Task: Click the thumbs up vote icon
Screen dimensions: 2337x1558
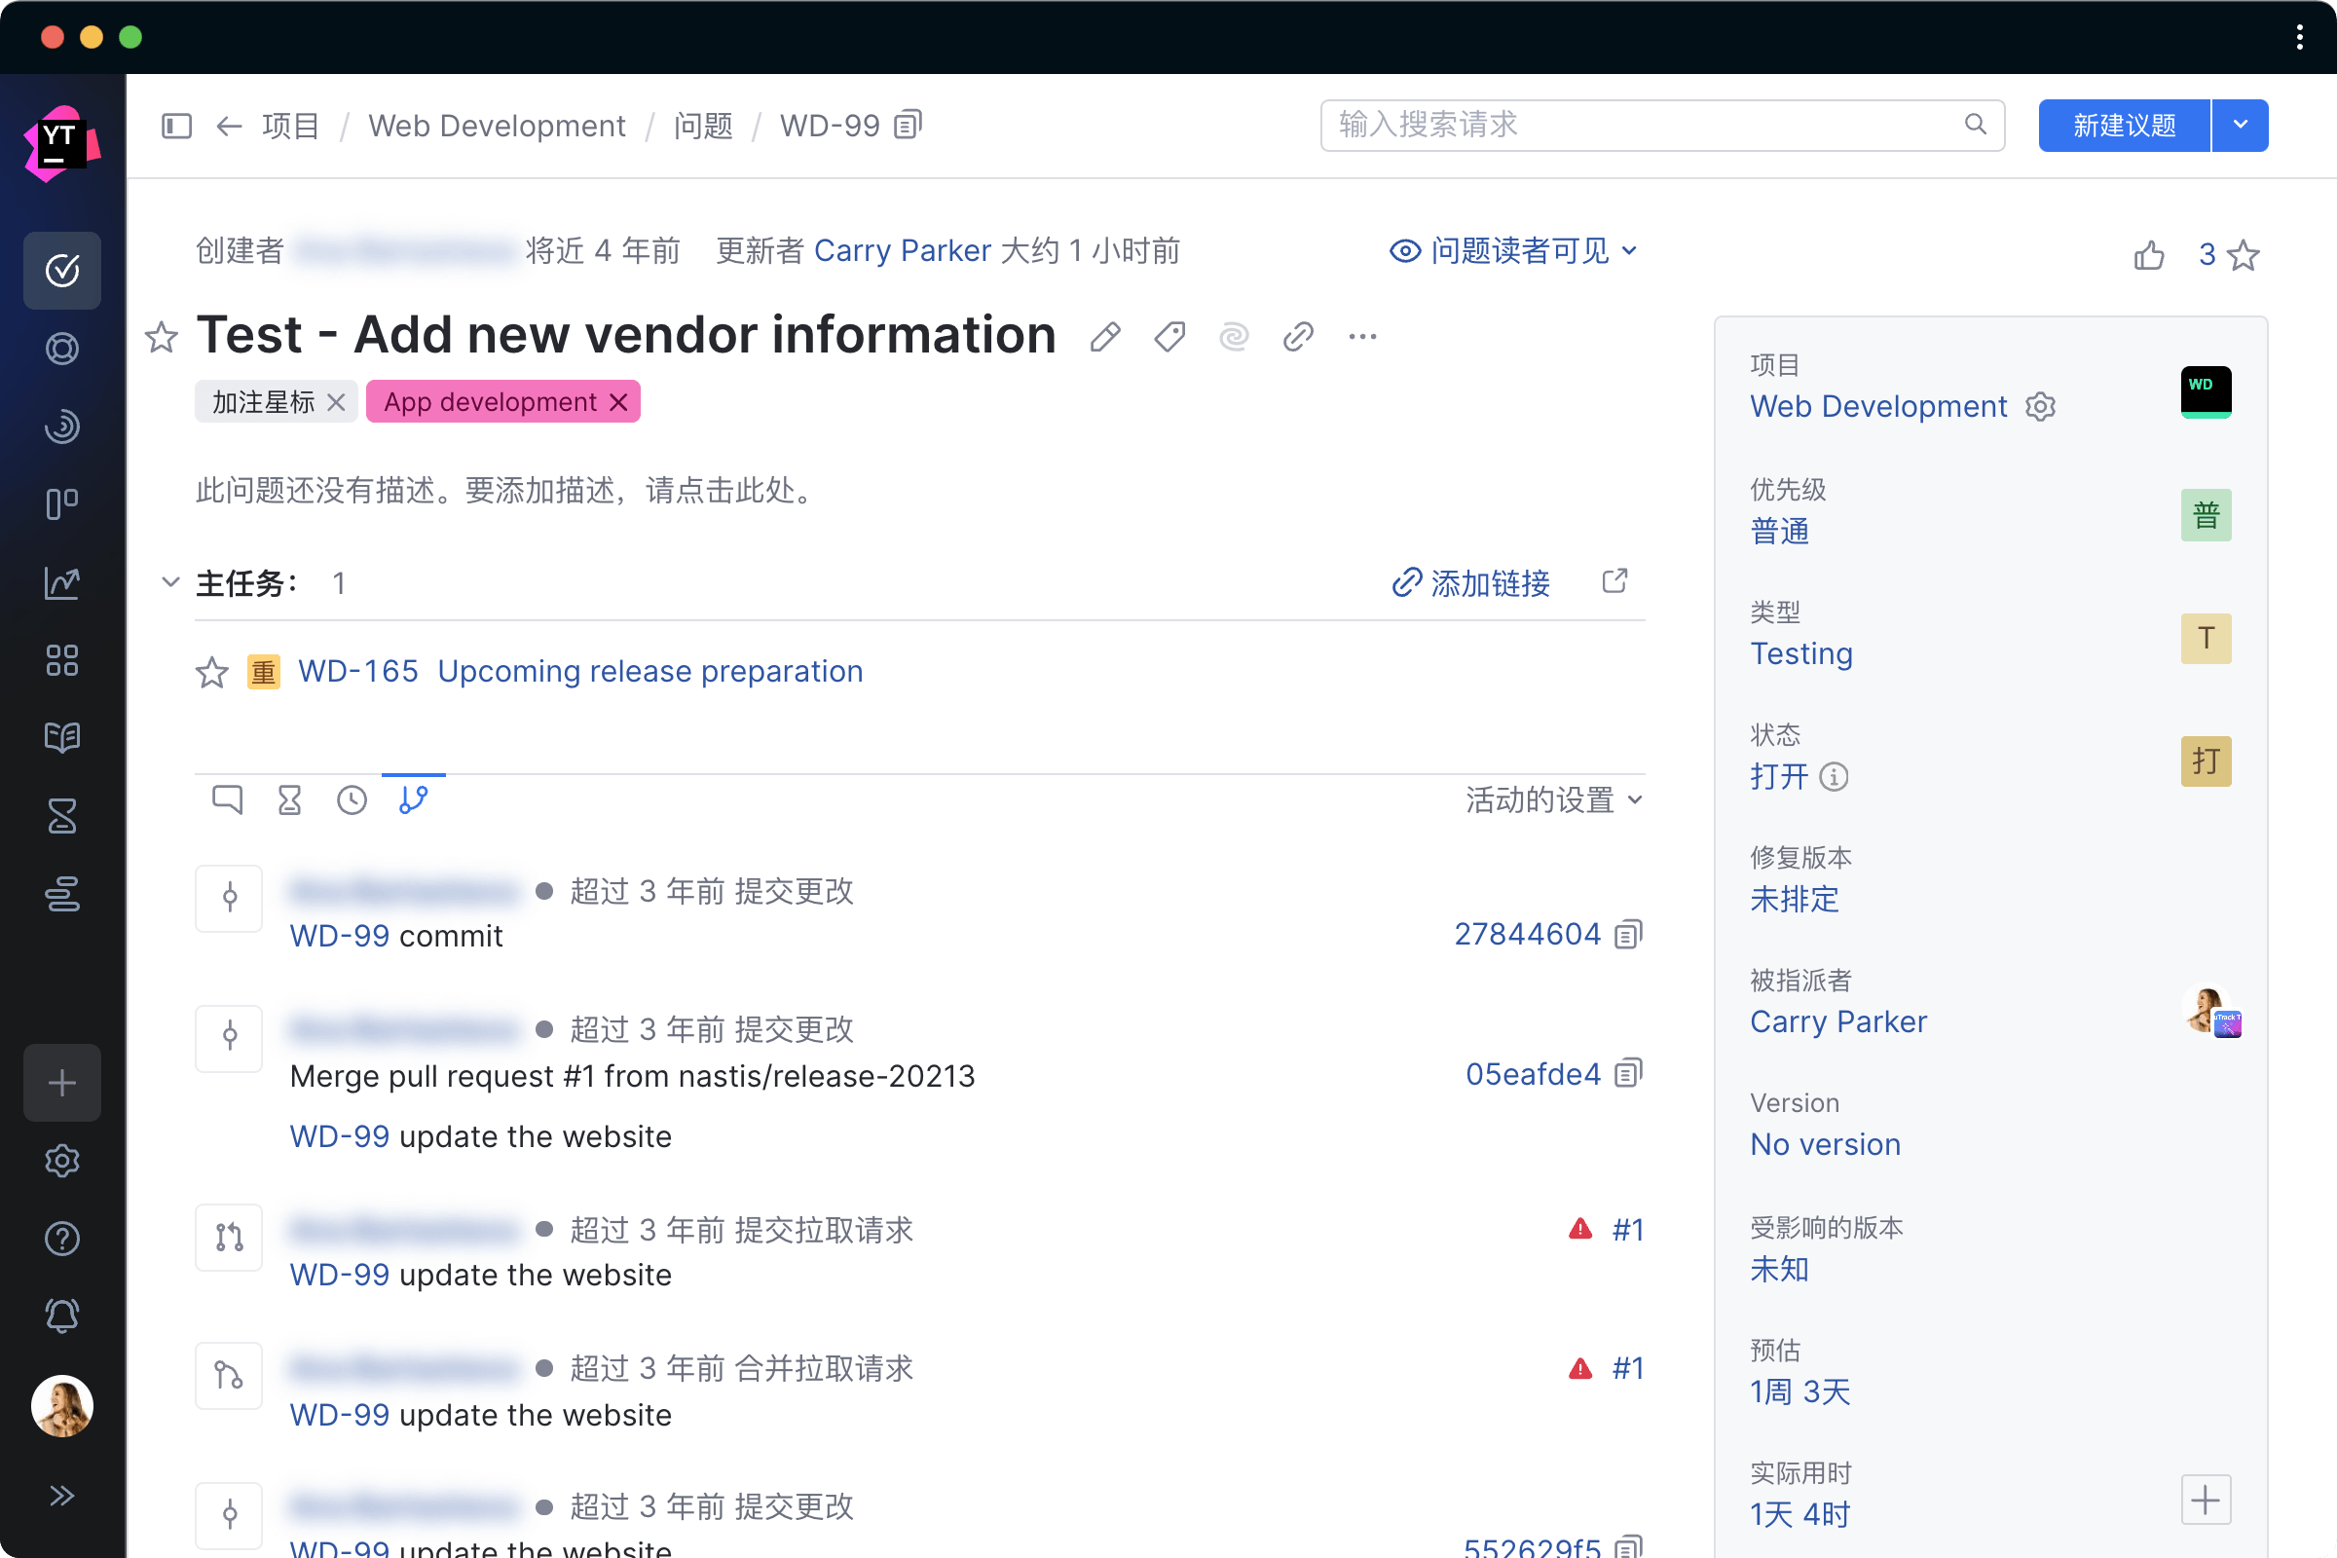Action: 2148,255
